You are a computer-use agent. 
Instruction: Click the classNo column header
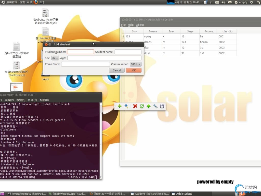click(x=227, y=31)
